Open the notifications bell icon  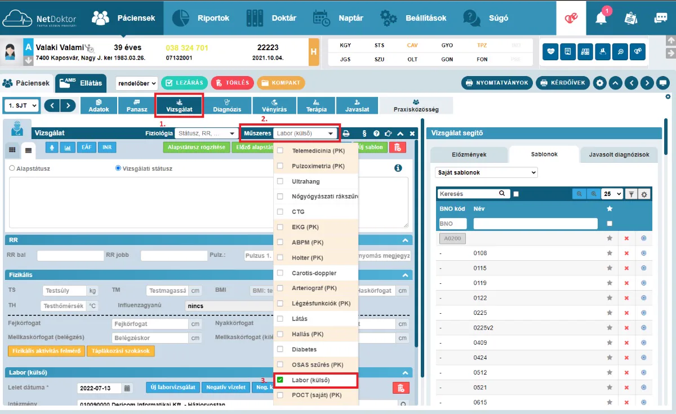(602, 17)
